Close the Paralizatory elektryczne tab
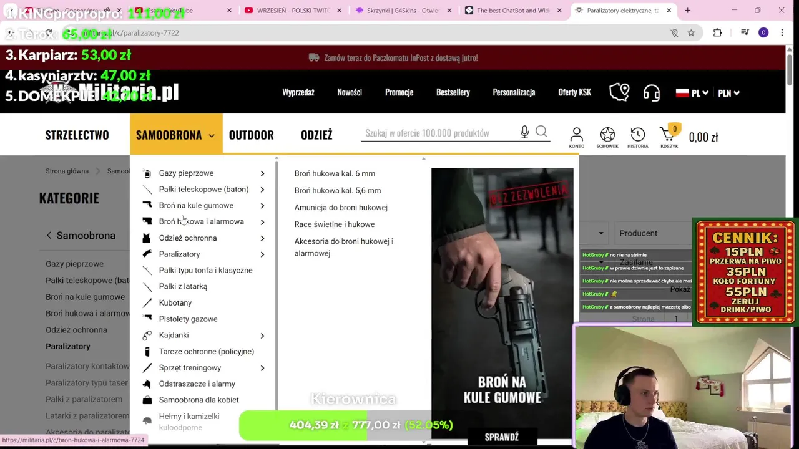 coord(669,11)
